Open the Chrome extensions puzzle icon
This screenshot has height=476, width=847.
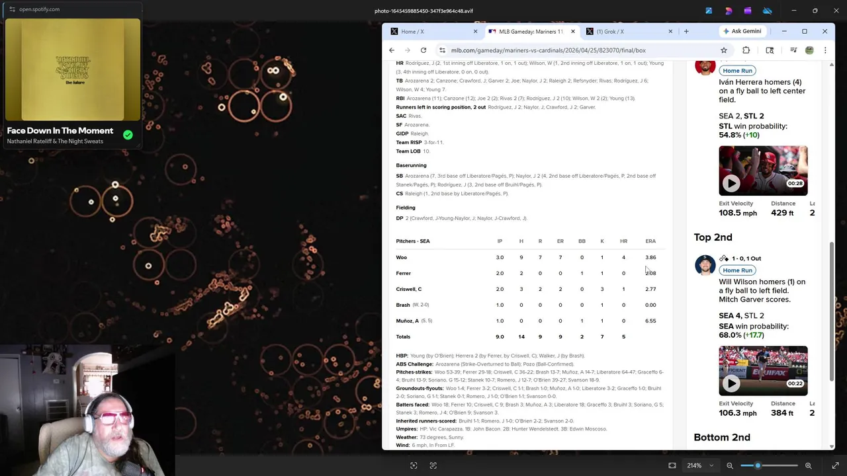(746, 50)
